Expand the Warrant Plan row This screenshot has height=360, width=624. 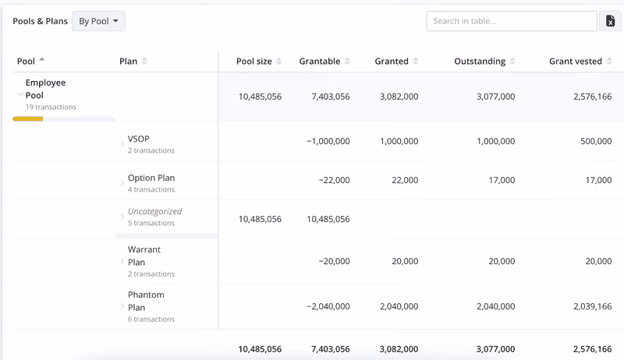click(122, 261)
